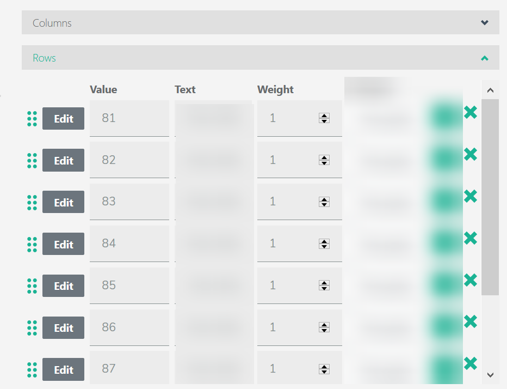Focus the Value field containing 86
507x389 pixels.
point(129,327)
